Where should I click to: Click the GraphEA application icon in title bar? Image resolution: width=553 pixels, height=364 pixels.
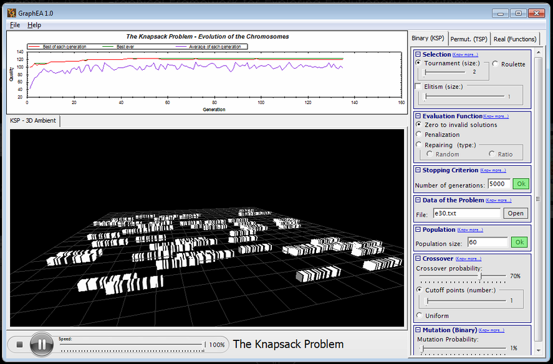(x=11, y=12)
